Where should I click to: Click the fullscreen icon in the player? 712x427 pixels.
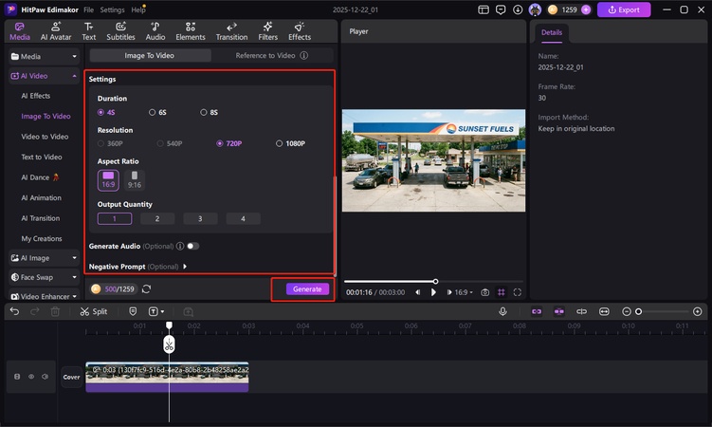coord(518,292)
